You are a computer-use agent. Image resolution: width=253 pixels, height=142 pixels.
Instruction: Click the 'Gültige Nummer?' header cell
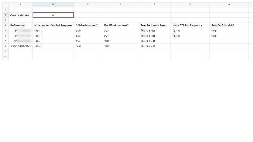coord(88,25)
